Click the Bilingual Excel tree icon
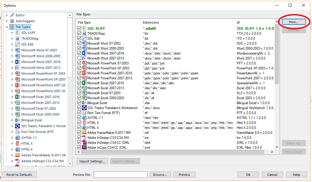Viewport: 312px width, 182px height. pos(18,120)
